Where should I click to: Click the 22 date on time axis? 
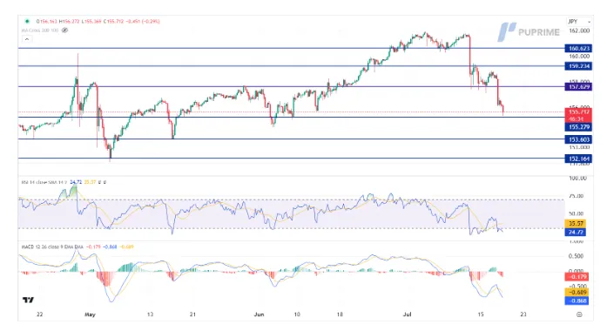click(39, 314)
